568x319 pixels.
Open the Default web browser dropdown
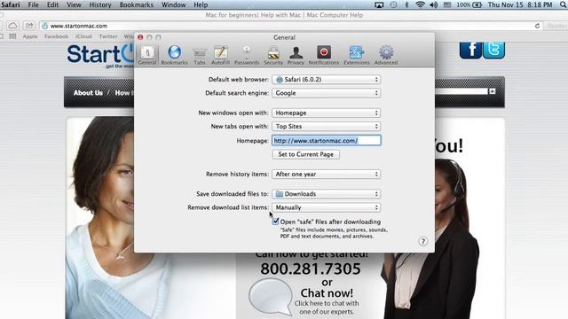point(326,80)
